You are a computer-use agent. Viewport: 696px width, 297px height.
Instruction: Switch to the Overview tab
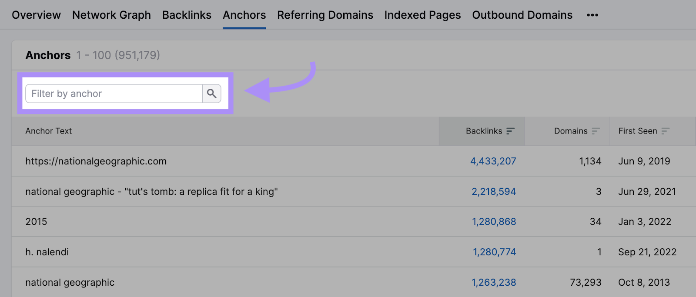[36, 15]
